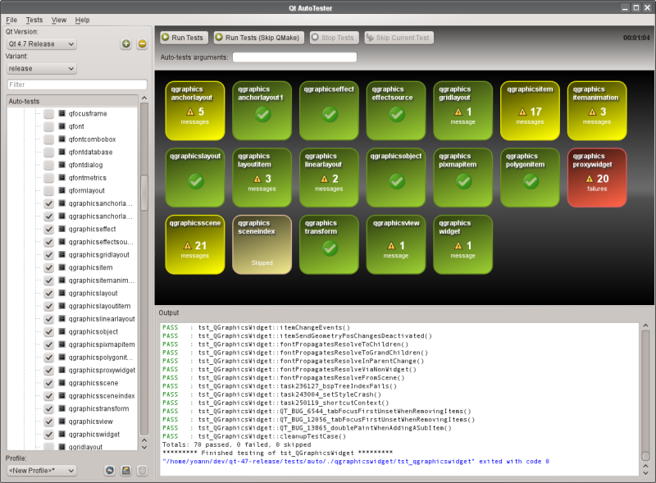Image resolution: width=656 pixels, height=483 pixels.
Task: Check the qformlayout test checkbox
Action: point(49,190)
